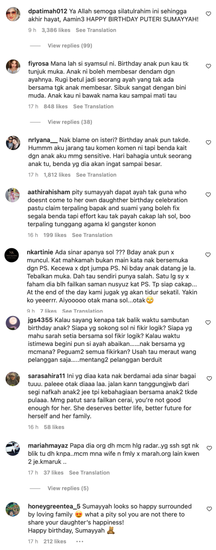
Task: Heart jgs4355's comment
Action: [x=208, y=323]
